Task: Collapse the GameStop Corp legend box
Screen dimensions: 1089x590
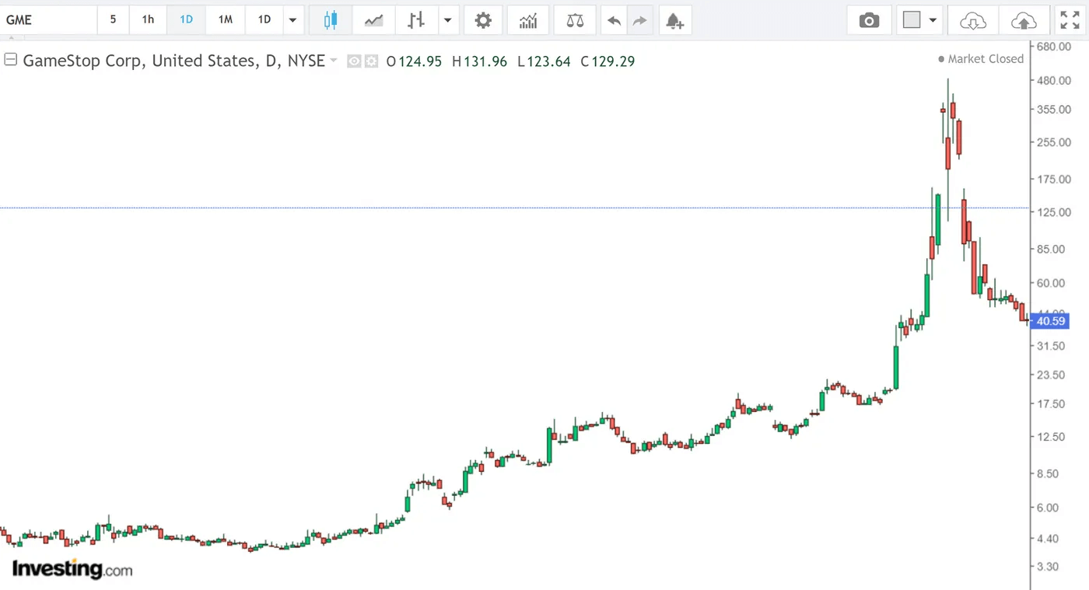Action: 11,61
